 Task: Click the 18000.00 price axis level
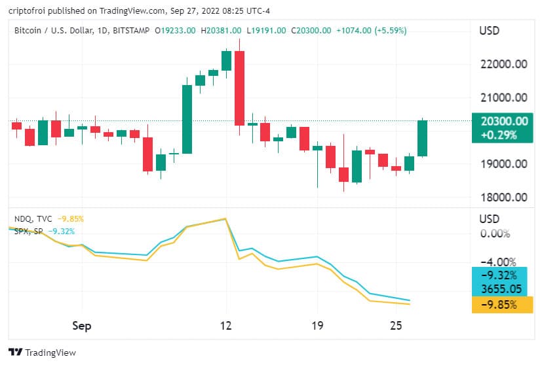(x=503, y=198)
